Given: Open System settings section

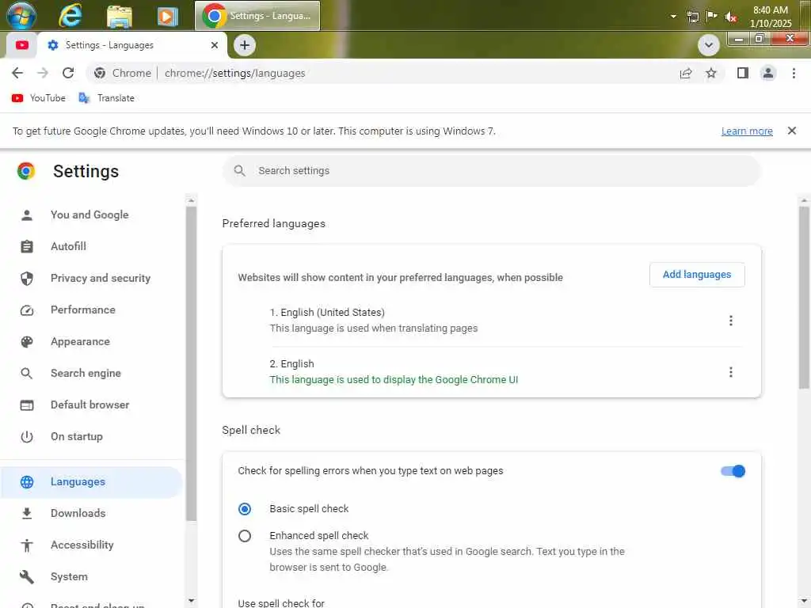Looking at the screenshot, I should (69, 577).
